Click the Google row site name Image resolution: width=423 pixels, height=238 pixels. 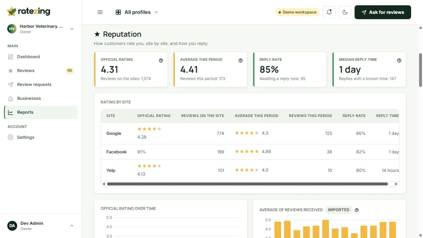click(114, 134)
